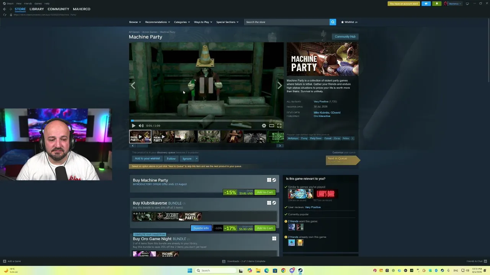
Task: Open the Friends menu
Action: (x=28, y=3)
